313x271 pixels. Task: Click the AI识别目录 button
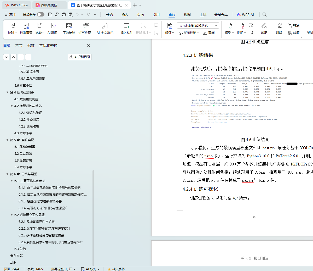[80, 57]
